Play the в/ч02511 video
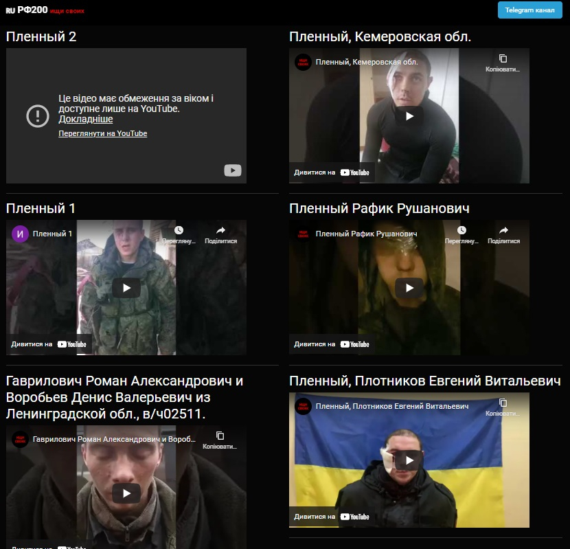 (126, 493)
